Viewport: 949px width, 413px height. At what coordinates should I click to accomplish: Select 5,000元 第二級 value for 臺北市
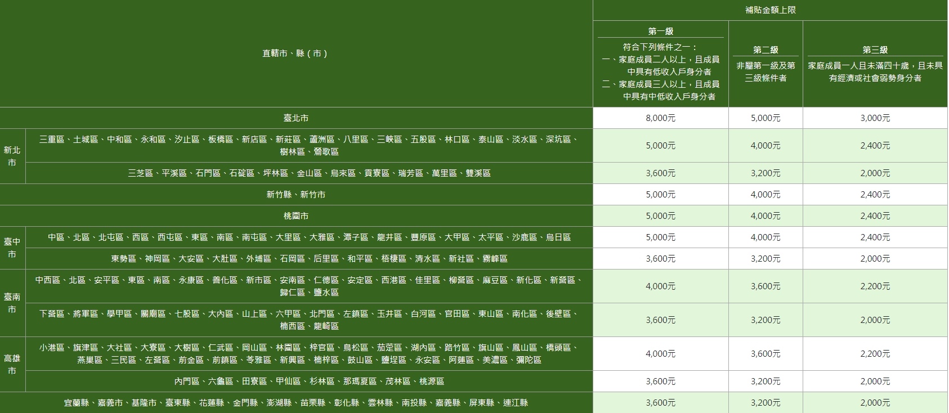tap(766, 118)
